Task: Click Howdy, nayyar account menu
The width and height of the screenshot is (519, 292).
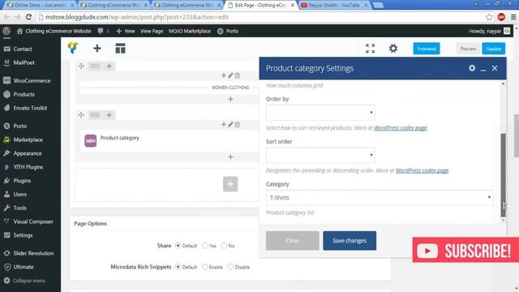Action: pos(489,31)
